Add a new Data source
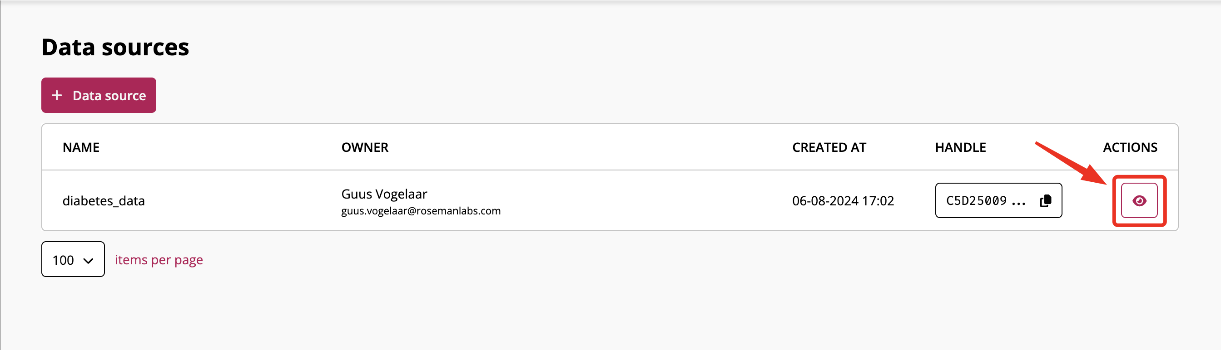The image size is (1221, 350). click(99, 95)
